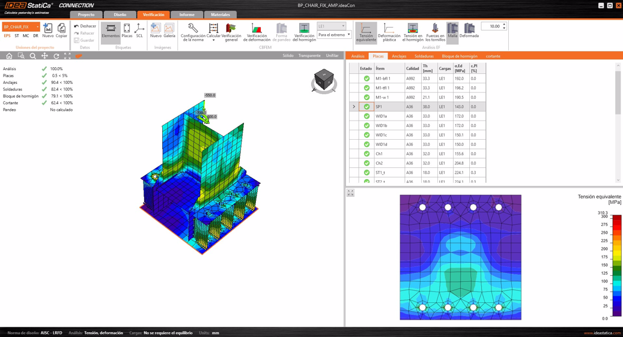Click the orange brush icon in 3D toolbar
Image resolution: width=623 pixels, height=337 pixels.
(x=79, y=56)
